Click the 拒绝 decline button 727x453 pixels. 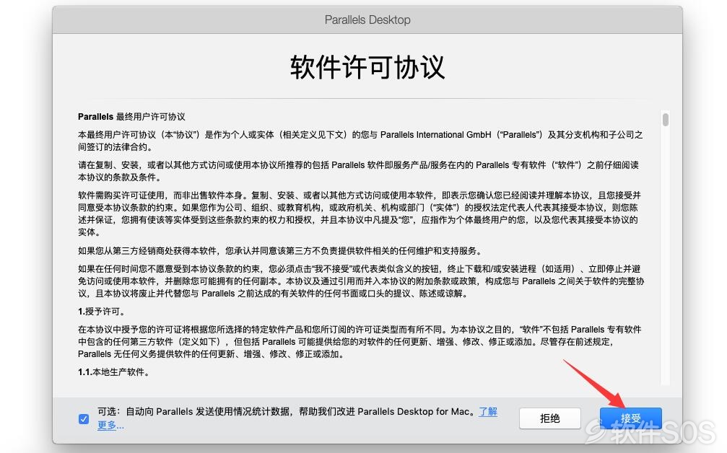pos(550,418)
